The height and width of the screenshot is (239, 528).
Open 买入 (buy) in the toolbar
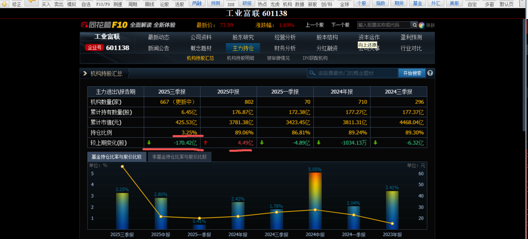pyautogui.click(x=46, y=4)
